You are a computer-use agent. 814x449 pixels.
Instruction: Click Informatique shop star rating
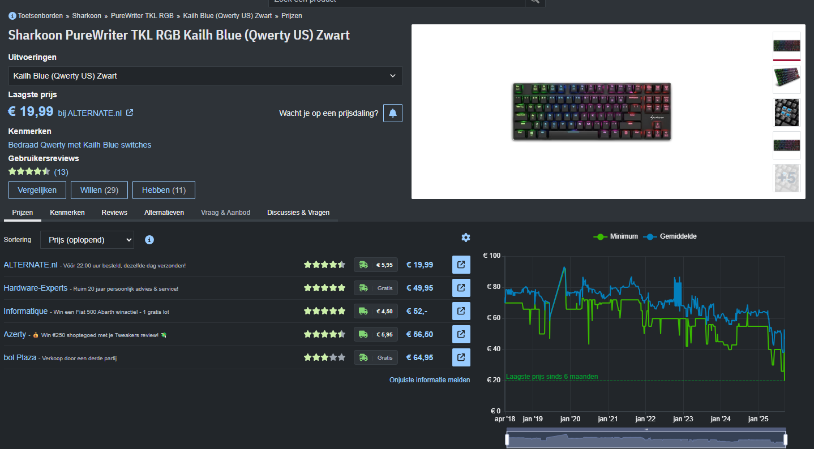(x=324, y=311)
